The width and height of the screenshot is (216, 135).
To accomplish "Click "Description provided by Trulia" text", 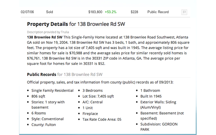I will pos(48,32).
